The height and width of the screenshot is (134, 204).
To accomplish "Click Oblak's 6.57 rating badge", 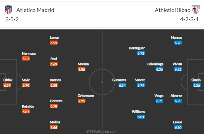I will pyautogui.click(x=7, y=85).
